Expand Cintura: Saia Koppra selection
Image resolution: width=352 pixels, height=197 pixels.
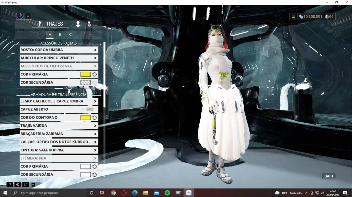[x=59, y=150]
